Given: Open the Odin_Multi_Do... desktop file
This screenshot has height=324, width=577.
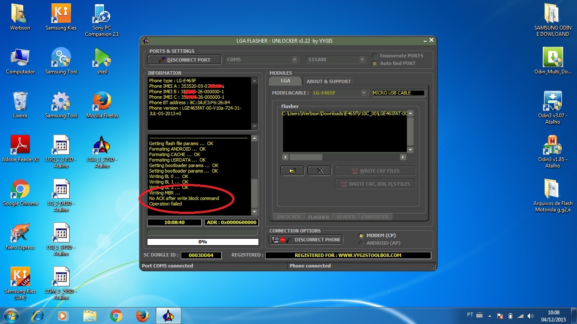Looking at the screenshot, I should (x=553, y=60).
